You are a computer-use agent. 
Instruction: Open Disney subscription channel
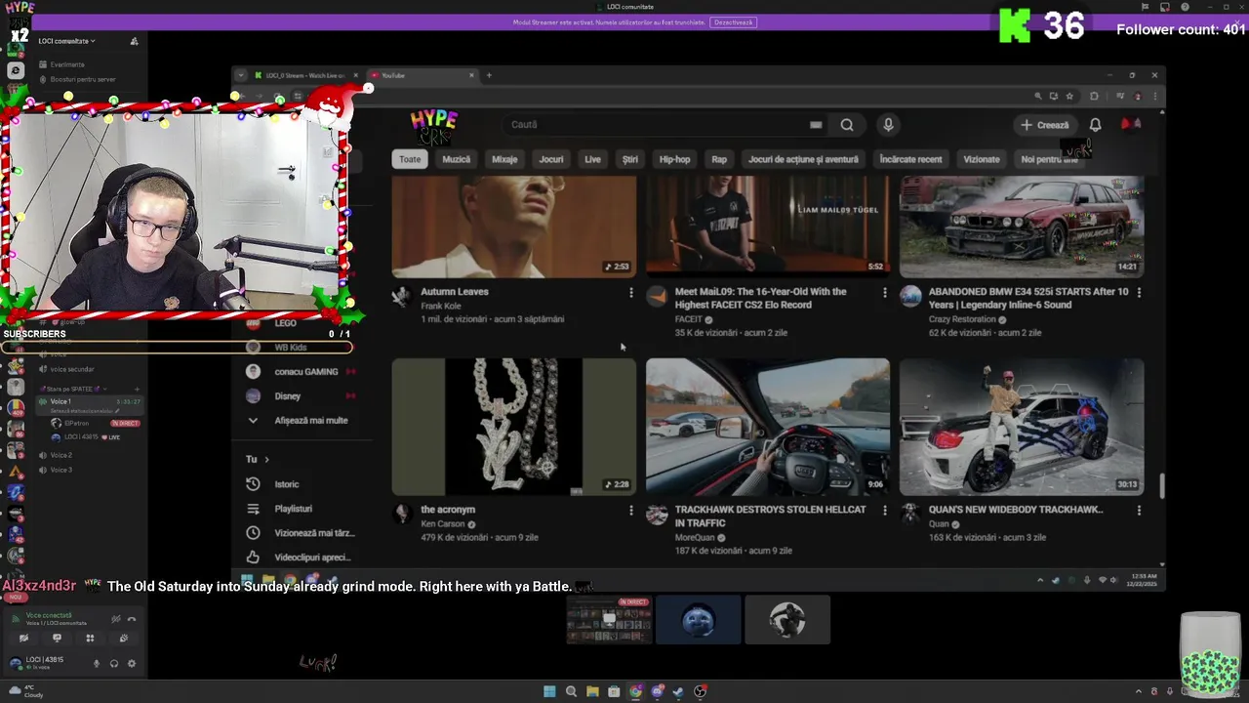[x=302, y=396]
